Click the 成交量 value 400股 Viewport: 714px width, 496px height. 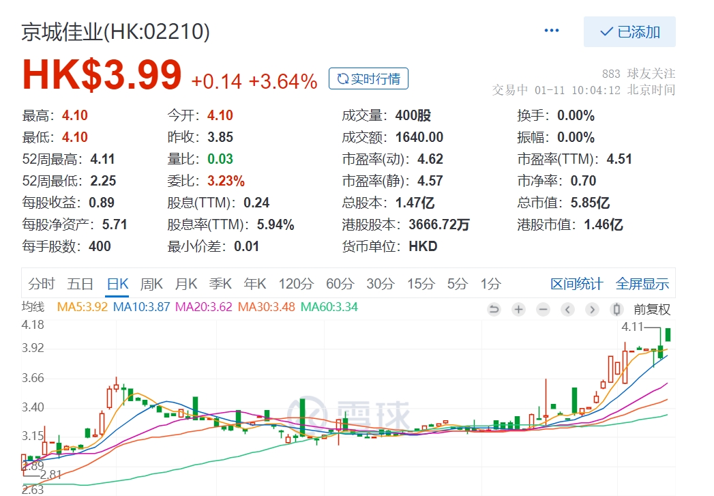(x=413, y=115)
